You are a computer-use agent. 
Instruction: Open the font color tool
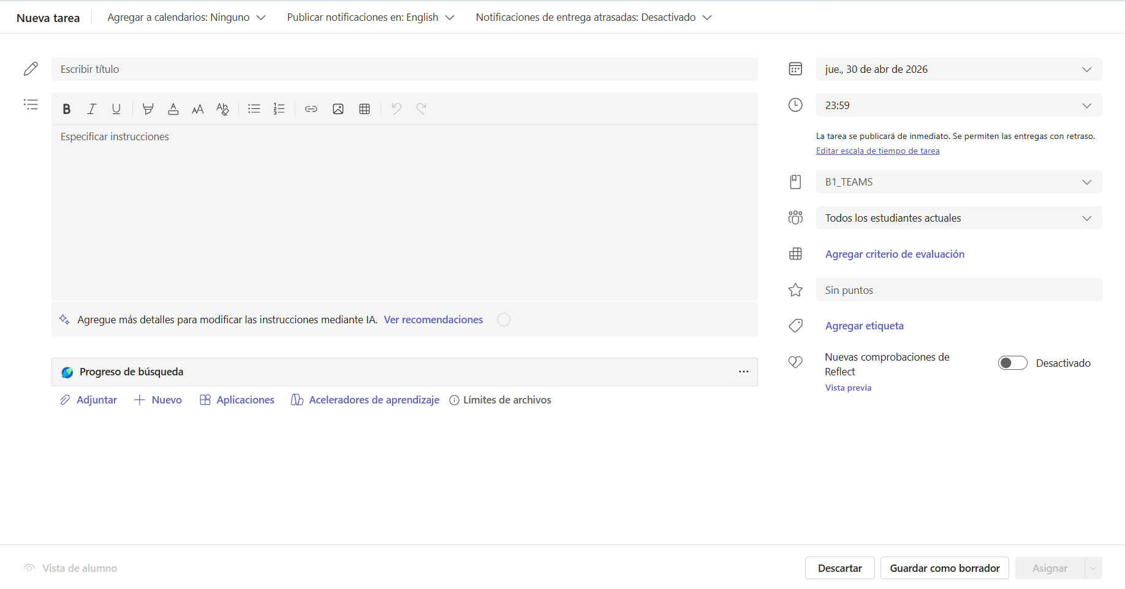tap(173, 109)
